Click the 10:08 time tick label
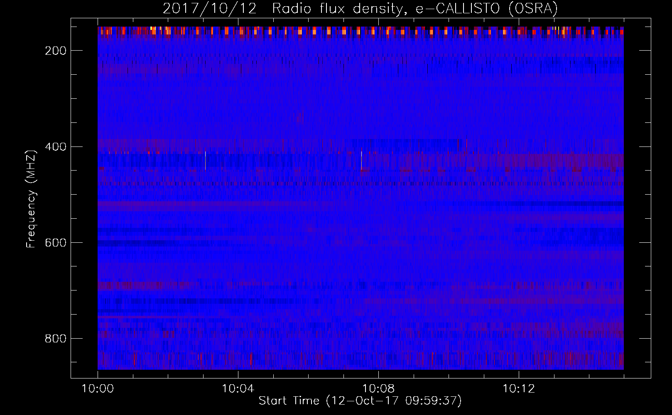Viewport: 672px width, 415px height. 378,389
